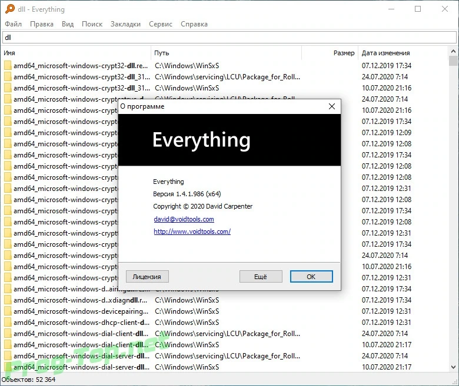Open the david@voidtools.com email link
Image resolution: width=459 pixels, height=386 pixels.
point(184,219)
